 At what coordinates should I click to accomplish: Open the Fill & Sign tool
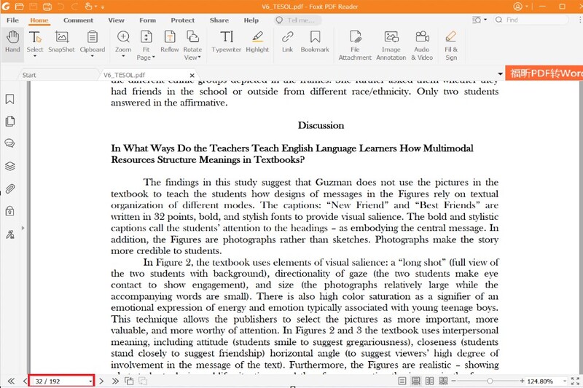pos(451,44)
